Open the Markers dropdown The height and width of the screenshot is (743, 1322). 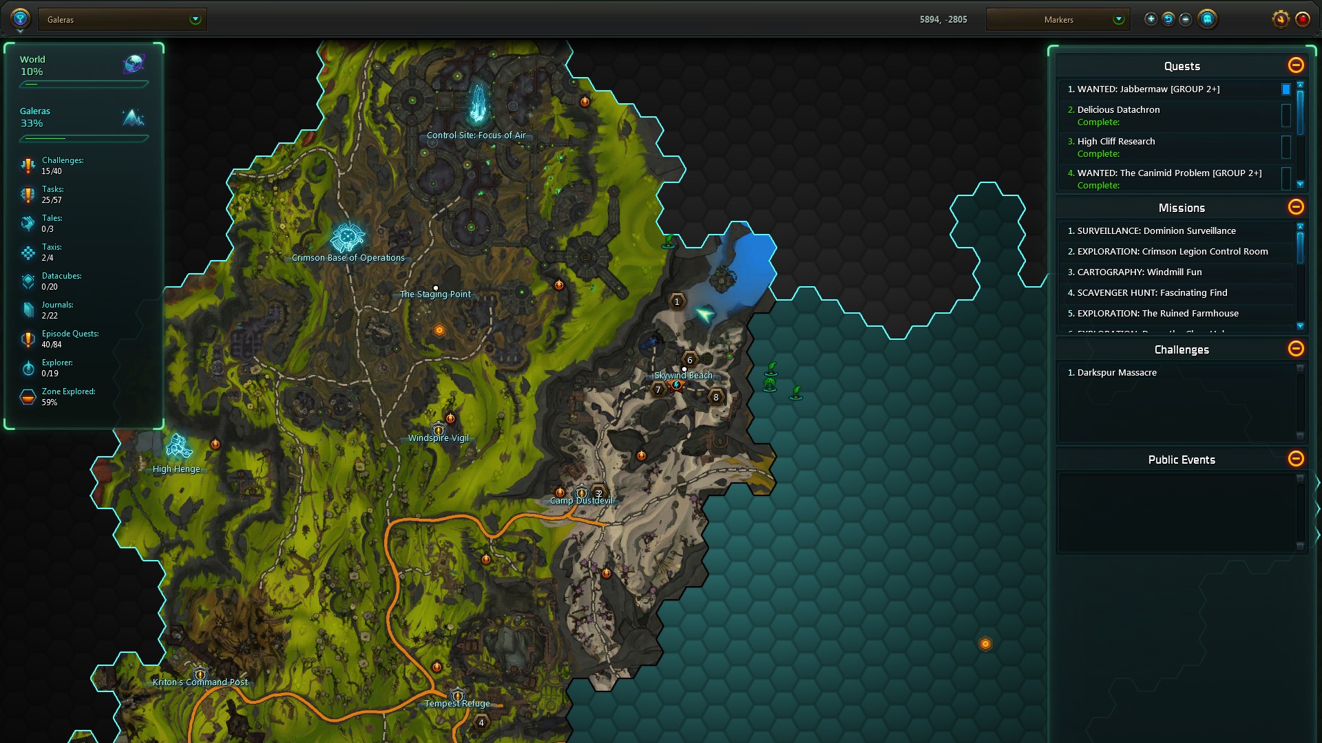click(x=1118, y=19)
